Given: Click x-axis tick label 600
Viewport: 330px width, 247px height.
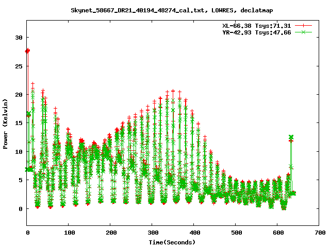Looking at the screenshot, I should pyautogui.click(x=278, y=233).
